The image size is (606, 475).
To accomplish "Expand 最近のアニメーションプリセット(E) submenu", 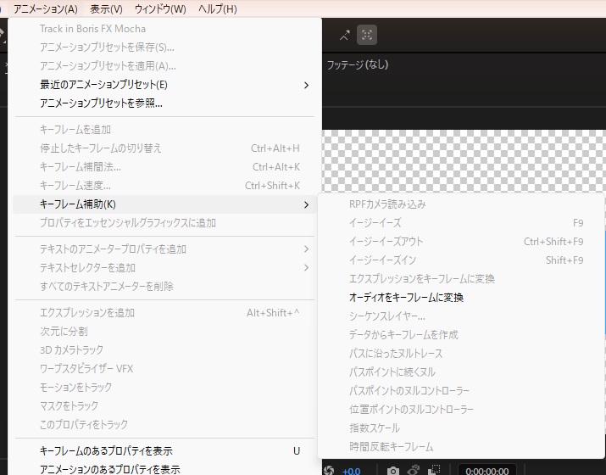I will [x=164, y=84].
